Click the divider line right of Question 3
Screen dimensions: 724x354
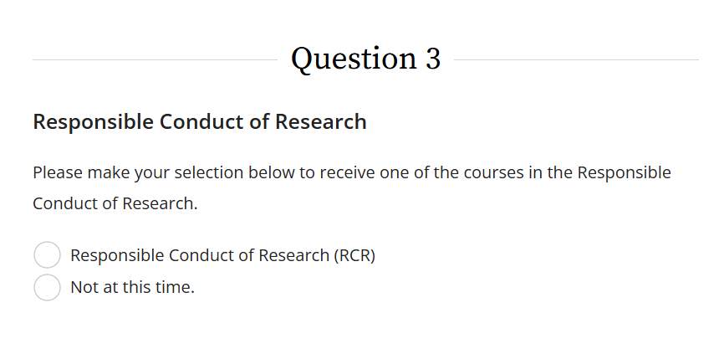point(575,60)
